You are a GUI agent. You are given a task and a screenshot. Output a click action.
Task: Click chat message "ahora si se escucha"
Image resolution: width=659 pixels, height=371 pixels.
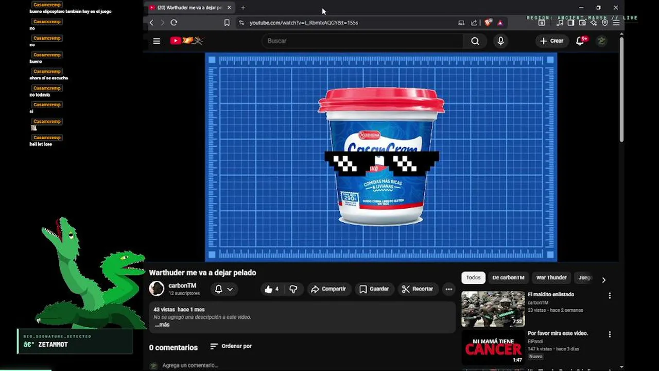49,78
